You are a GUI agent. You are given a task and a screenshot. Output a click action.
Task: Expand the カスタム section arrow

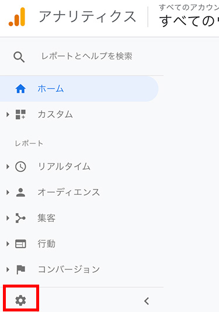coord(8,114)
